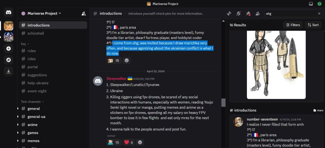Collapse the faq channel category
Screen dimensions: 325x148
pos(25,44)
